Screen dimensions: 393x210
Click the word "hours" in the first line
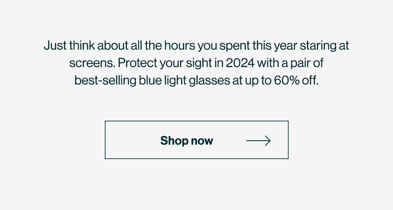180,45
